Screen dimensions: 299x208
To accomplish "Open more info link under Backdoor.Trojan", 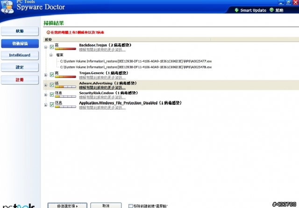I will [x=102, y=50].
